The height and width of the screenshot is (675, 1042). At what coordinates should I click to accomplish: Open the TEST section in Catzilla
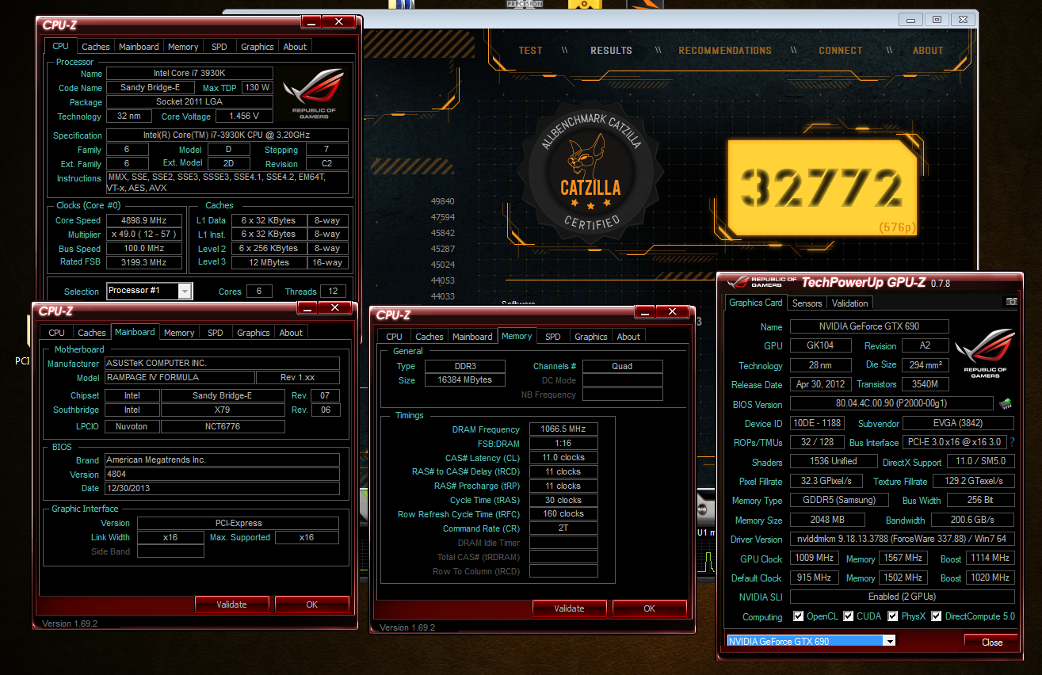pos(530,50)
